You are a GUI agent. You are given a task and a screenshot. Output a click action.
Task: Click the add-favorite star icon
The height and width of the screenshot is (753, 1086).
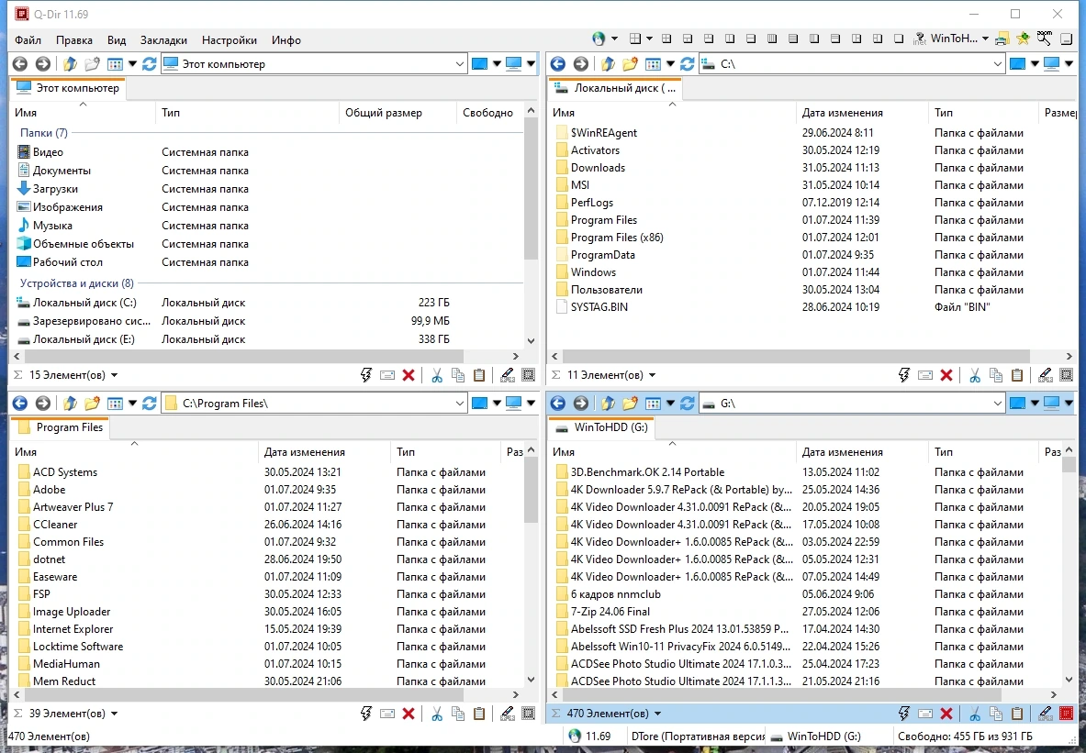point(1023,39)
